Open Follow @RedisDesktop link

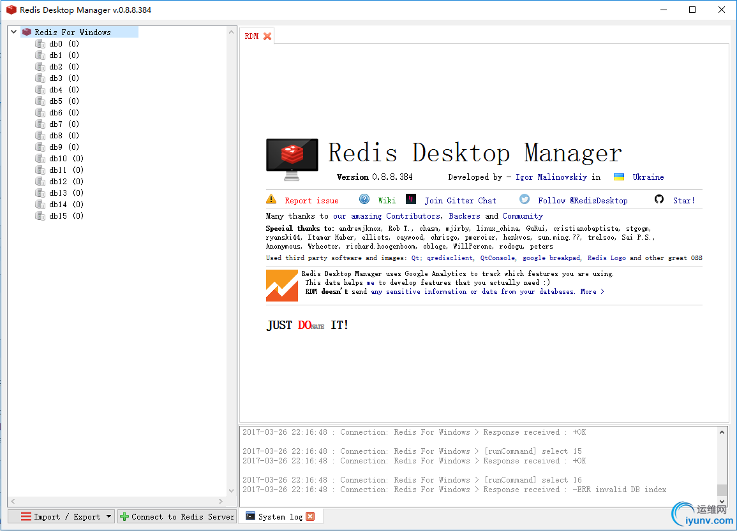pyautogui.click(x=583, y=200)
